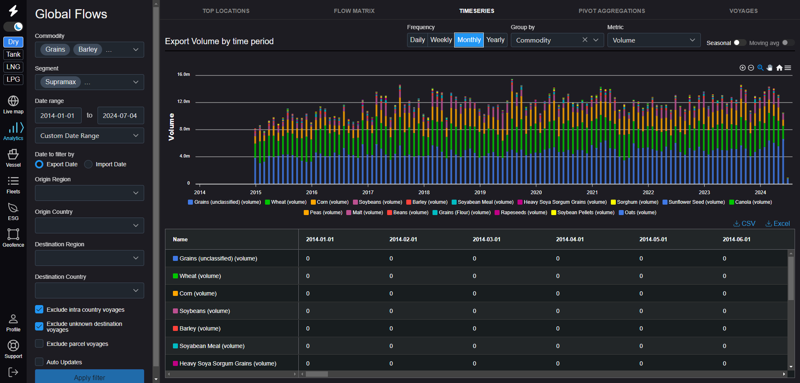Toggle the Moving avg switch

click(x=788, y=43)
